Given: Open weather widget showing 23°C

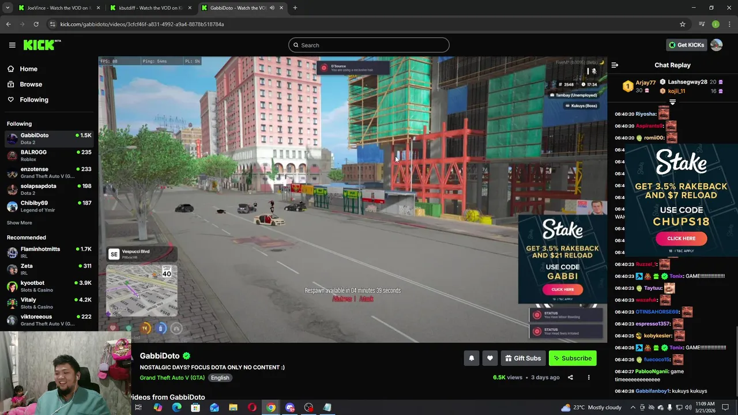Looking at the screenshot, I should (x=592, y=408).
